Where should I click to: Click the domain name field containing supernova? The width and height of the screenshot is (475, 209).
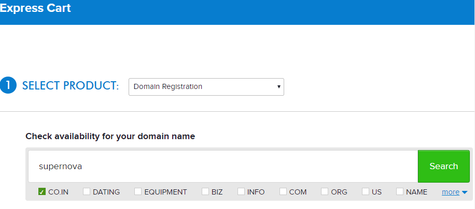coord(223,167)
